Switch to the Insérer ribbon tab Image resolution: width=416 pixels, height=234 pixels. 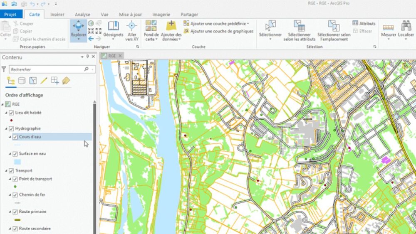coord(57,15)
